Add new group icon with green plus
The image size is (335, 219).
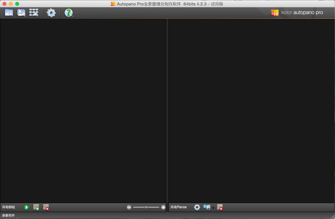coord(36,207)
